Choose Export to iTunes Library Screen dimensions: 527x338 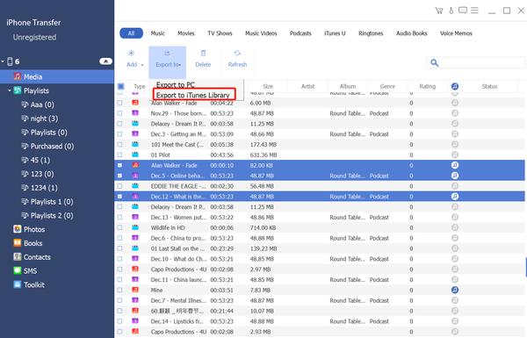193,95
